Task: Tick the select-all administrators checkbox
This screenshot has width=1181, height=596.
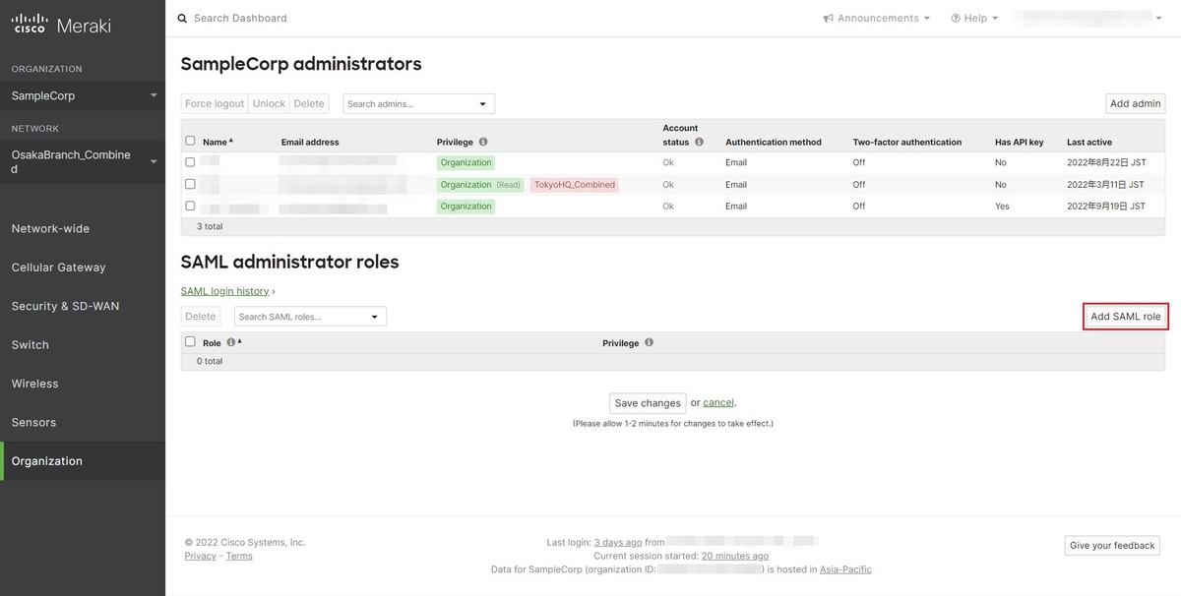Action: 190,141
